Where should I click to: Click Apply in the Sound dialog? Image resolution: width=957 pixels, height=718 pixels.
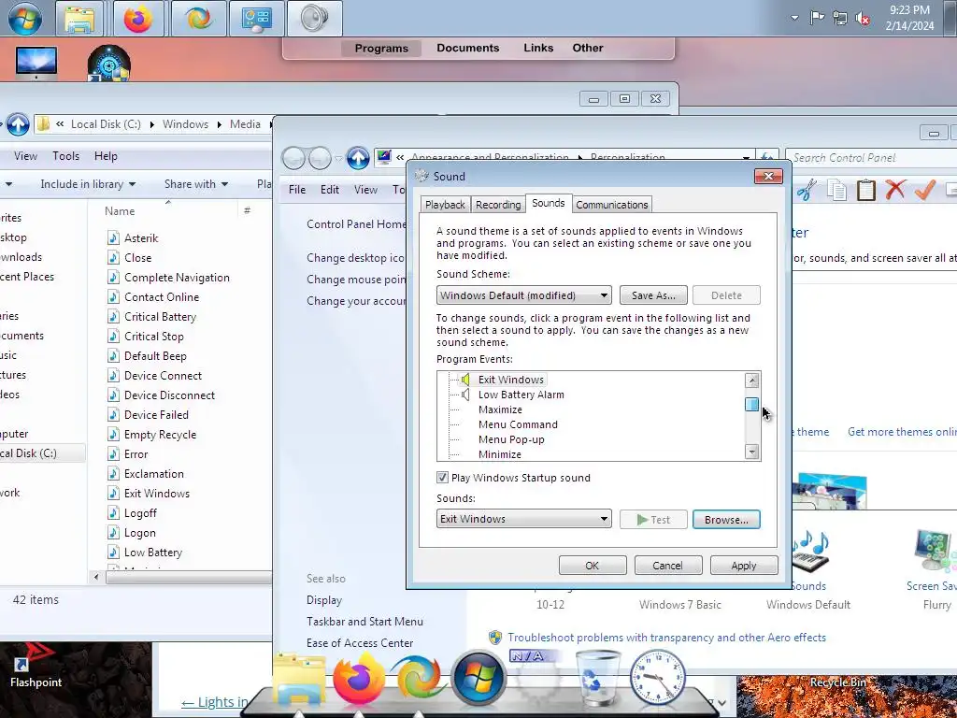click(x=743, y=566)
